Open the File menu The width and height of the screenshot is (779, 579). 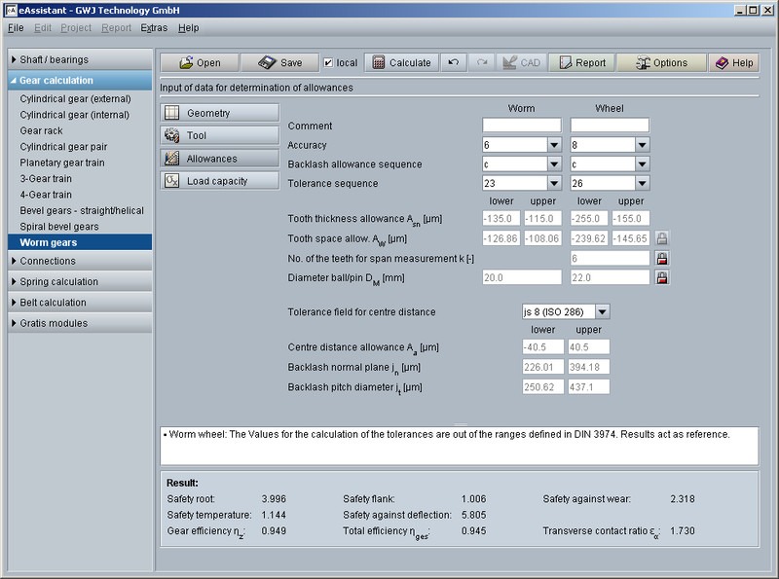pos(16,28)
